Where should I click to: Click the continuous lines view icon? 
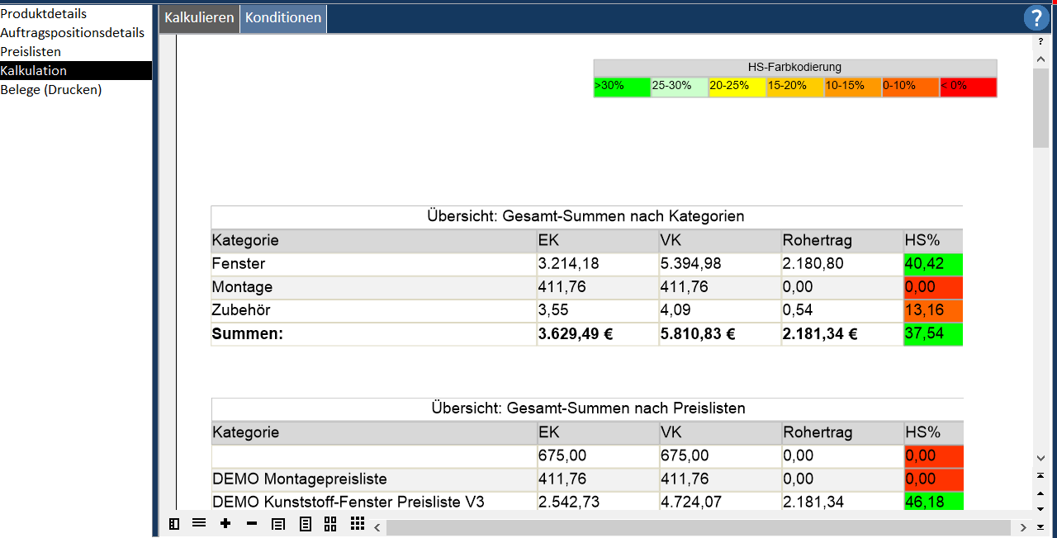click(x=199, y=523)
